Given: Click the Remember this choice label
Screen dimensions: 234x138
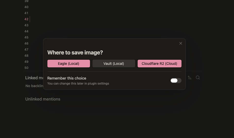Looking at the screenshot, I should [67, 78].
